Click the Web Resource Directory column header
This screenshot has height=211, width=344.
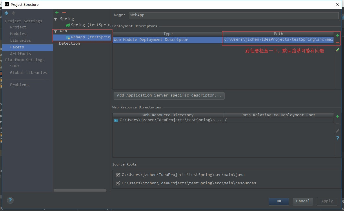pyautogui.click(x=168, y=115)
